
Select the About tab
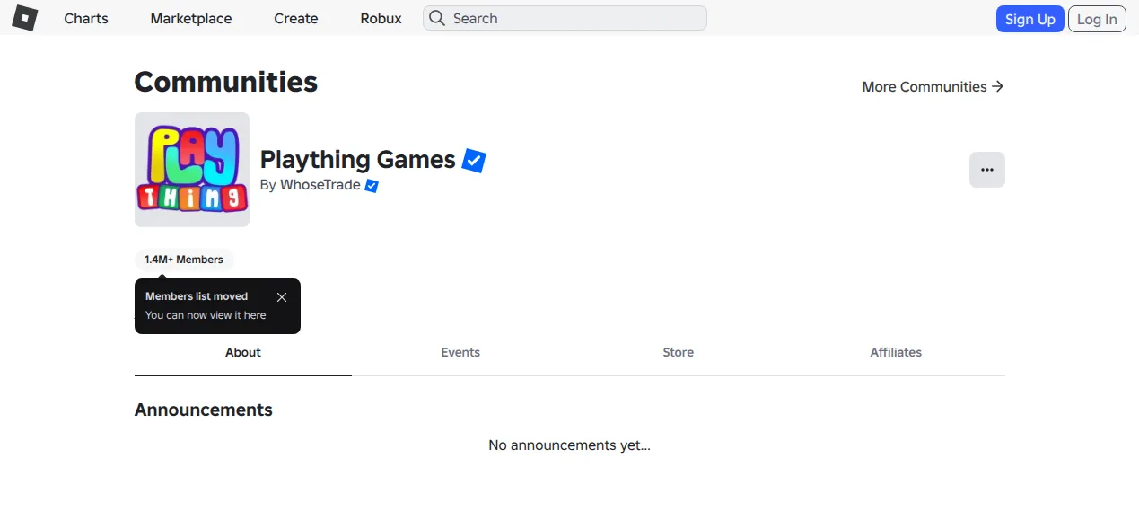tap(243, 352)
